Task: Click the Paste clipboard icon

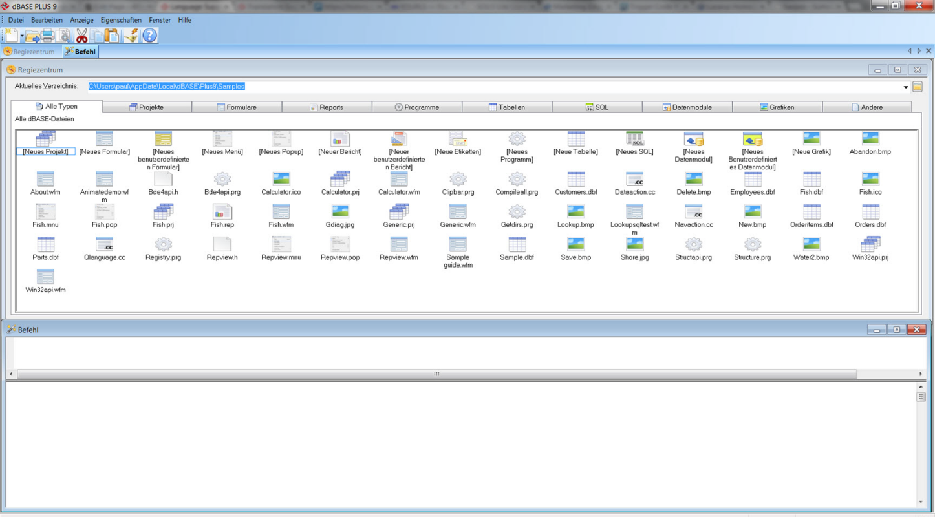Action: click(x=113, y=36)
